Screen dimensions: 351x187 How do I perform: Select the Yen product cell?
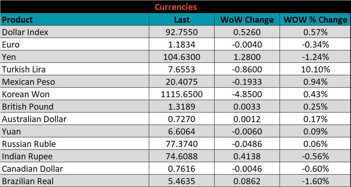(x=9, y=57)
